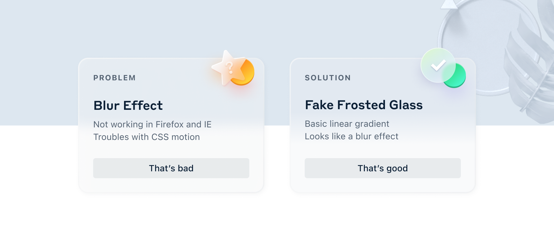Click empty space below the "That's good" button
This screenshot has height=251, width=554.
383,185
